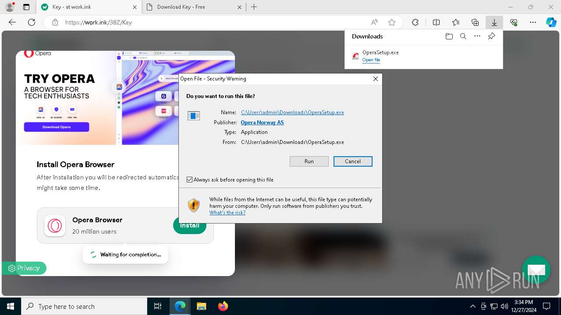Open Task View on taskbar
The width and height of the screenshot is (561, 315).
158,306
